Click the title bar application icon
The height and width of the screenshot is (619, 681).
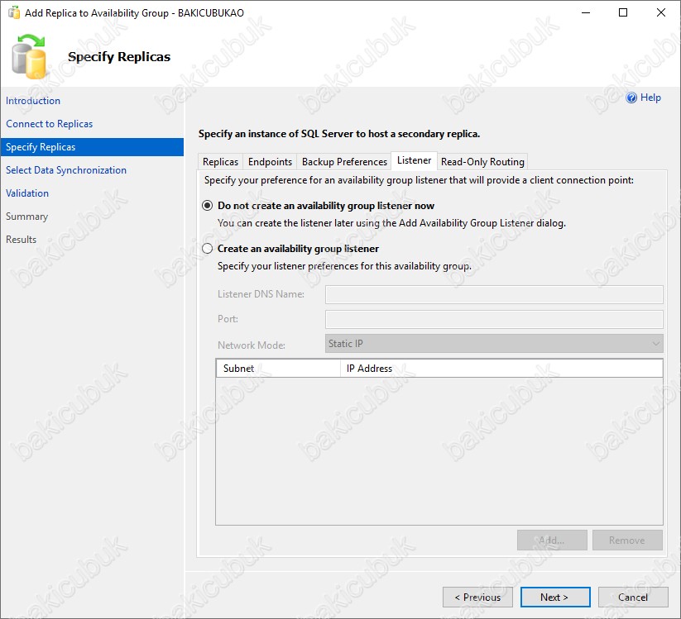[13, 13]
